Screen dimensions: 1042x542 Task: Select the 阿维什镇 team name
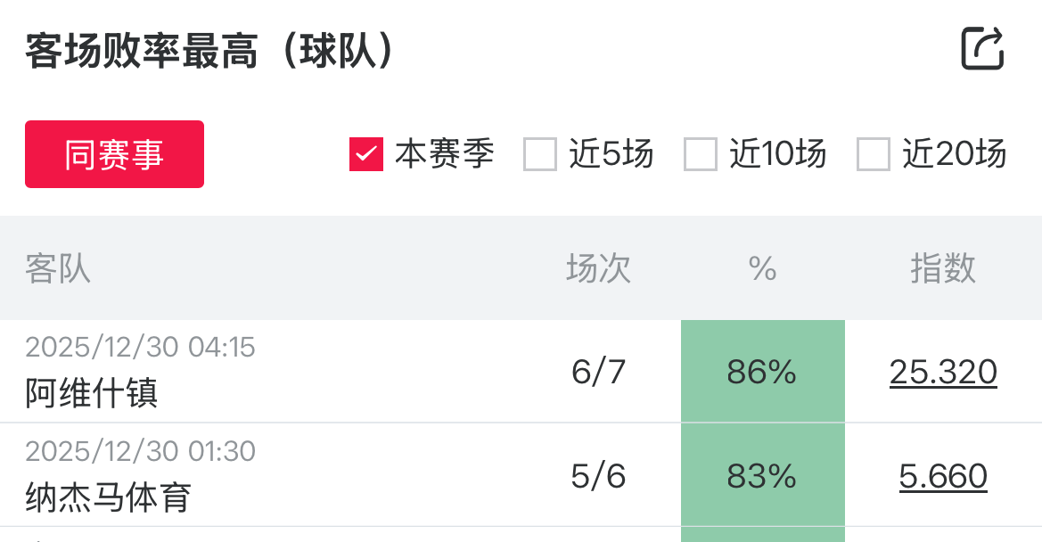tap(92, 392)
